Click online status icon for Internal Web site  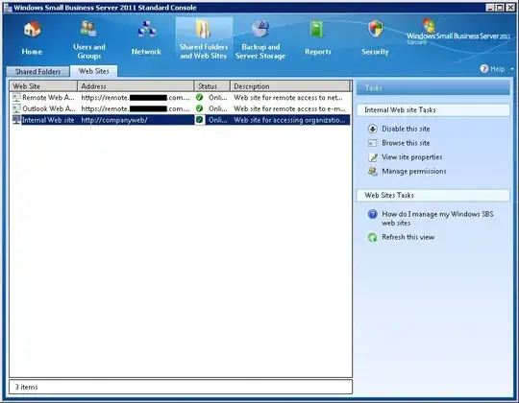(199, 120)
